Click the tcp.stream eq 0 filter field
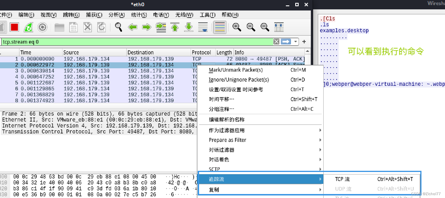445x198 pixels. pos(137,42)
